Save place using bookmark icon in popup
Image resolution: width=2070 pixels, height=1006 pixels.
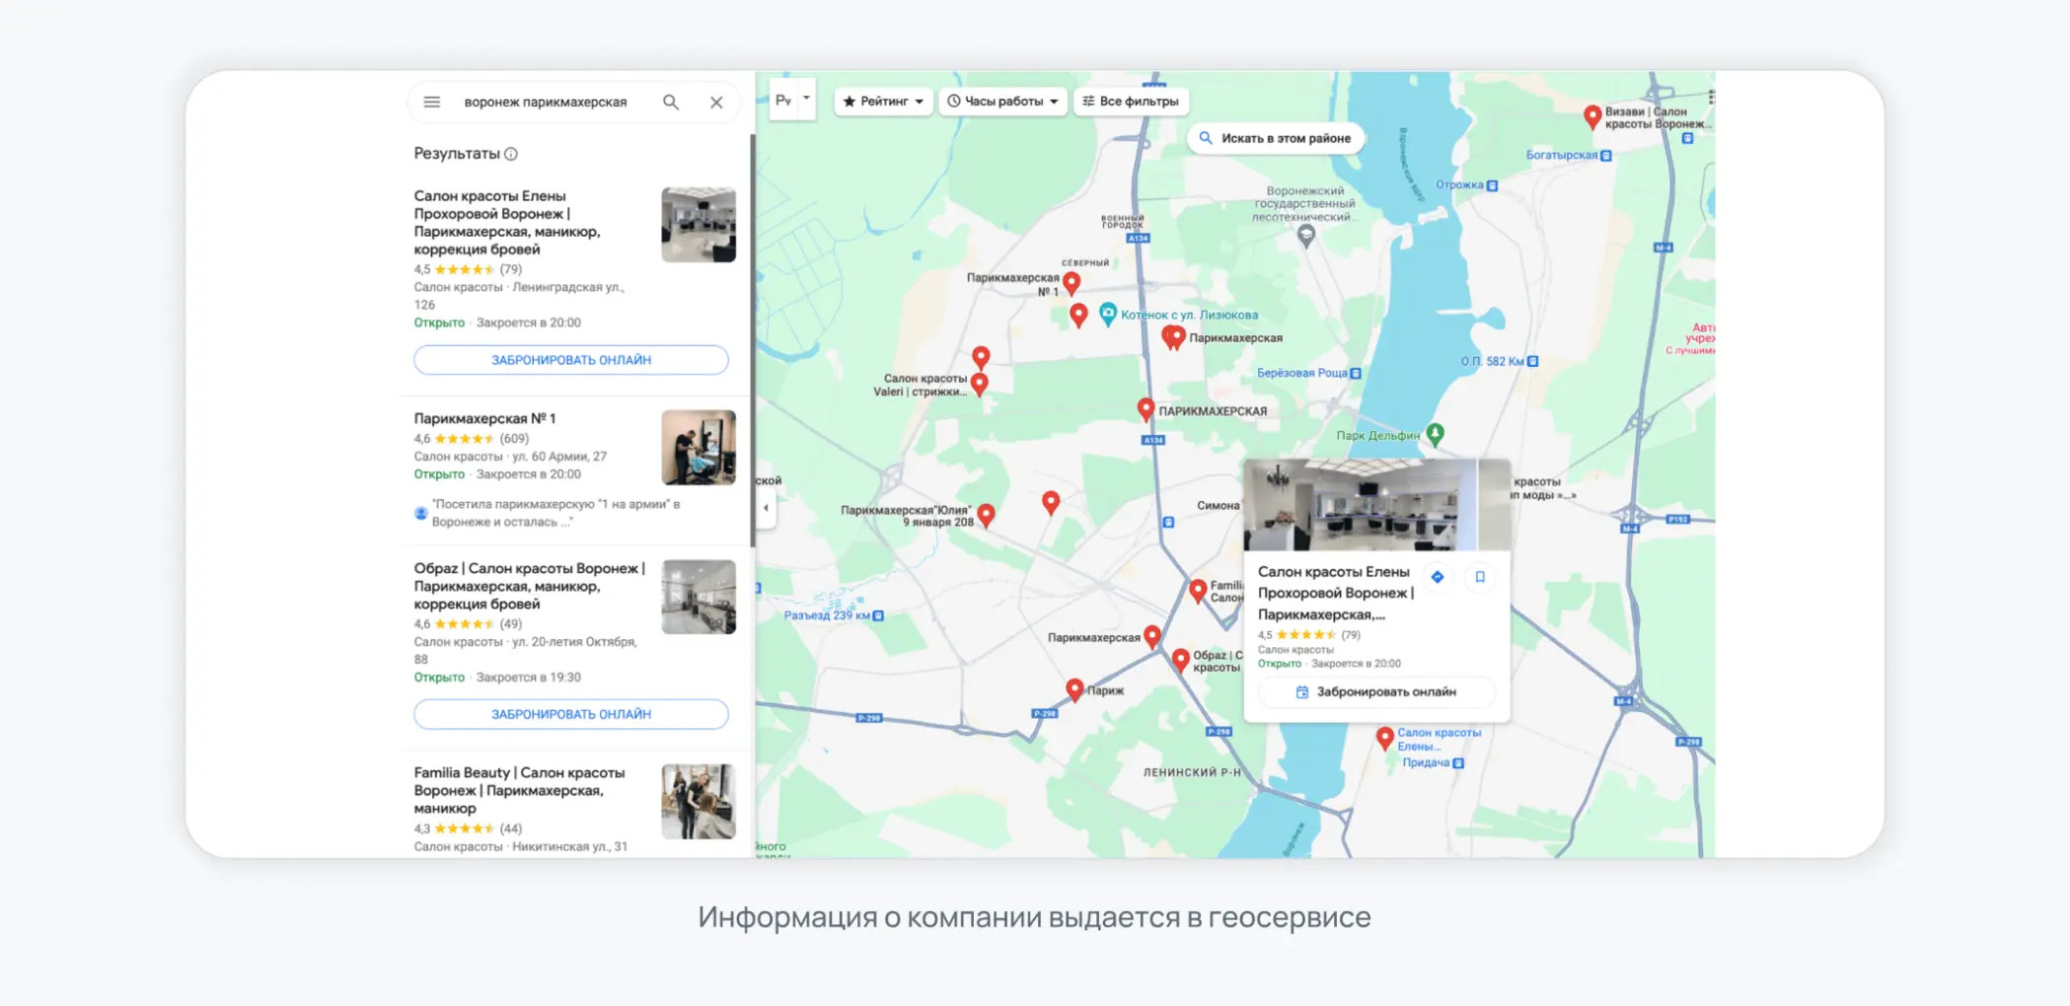[1480, 577]
